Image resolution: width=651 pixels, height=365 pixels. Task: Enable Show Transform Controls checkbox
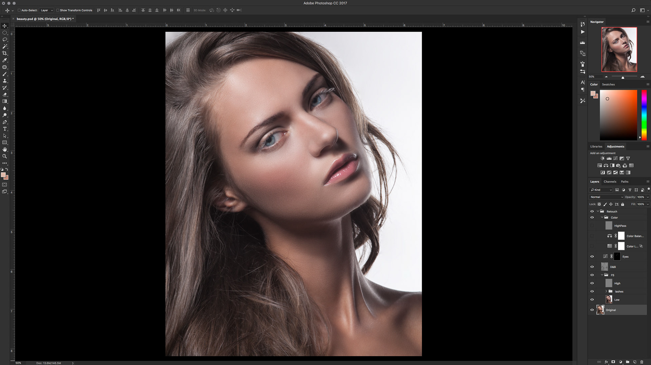coord(58,10)
